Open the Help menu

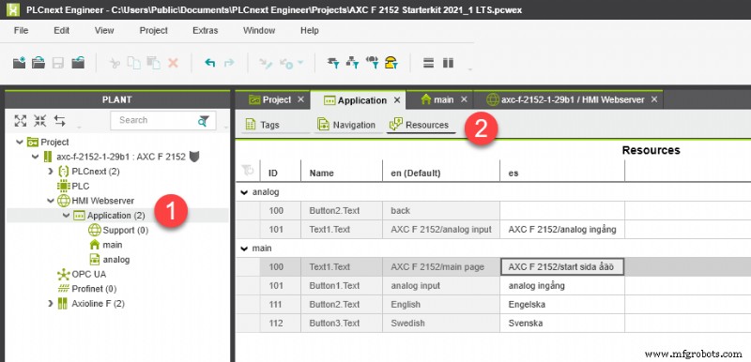pos(310,31)
